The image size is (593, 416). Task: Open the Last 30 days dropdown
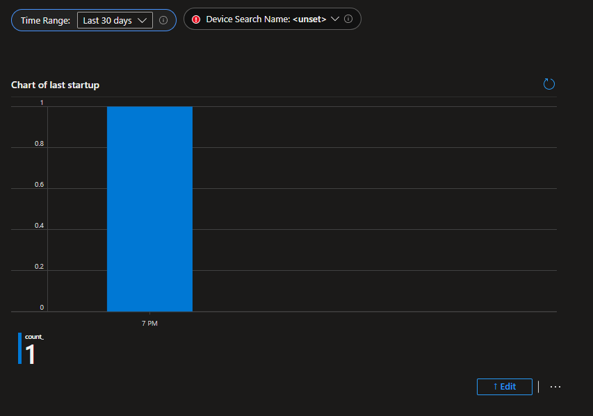(x=114, y=20)
